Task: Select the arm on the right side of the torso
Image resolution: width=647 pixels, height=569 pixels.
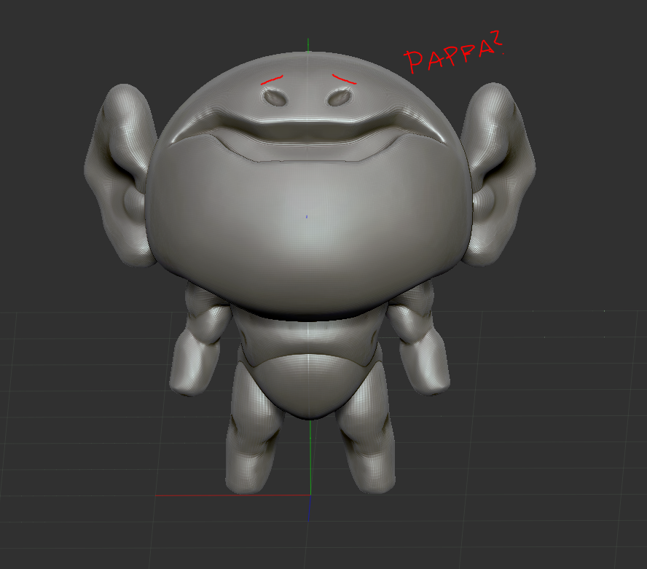Action: click(419, 342)
